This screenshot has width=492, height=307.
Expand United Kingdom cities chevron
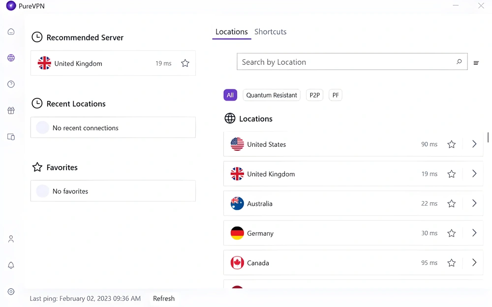coord(474,173)
